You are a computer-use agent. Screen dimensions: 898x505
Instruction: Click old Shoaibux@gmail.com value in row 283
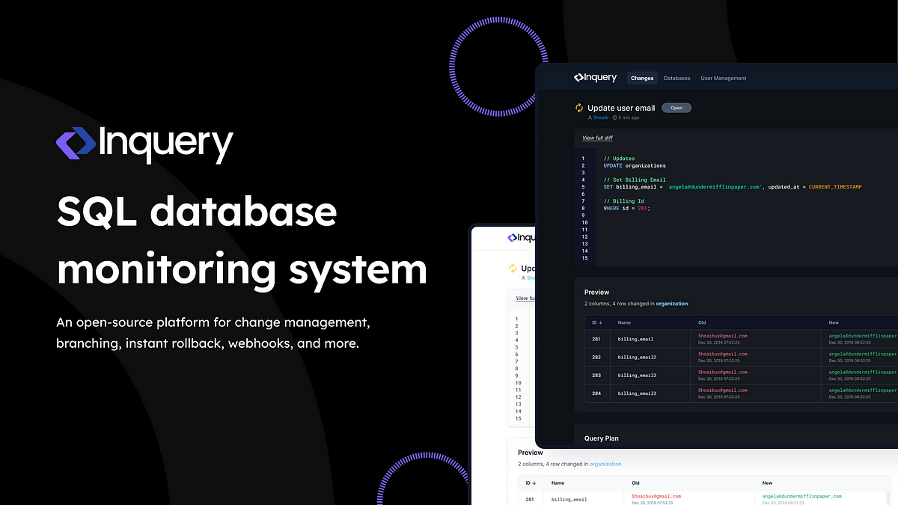pyautogui.click(x=722, y=372)
